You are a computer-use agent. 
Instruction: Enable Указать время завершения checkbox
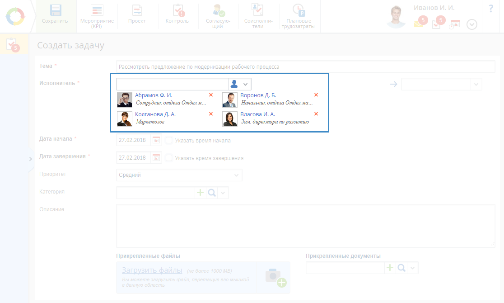click(169, 158)
